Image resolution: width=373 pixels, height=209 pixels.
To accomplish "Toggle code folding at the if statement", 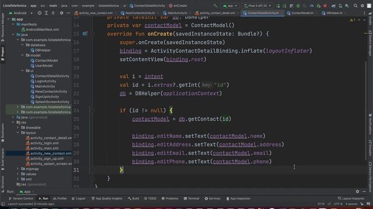I will [x=93, y=110].
